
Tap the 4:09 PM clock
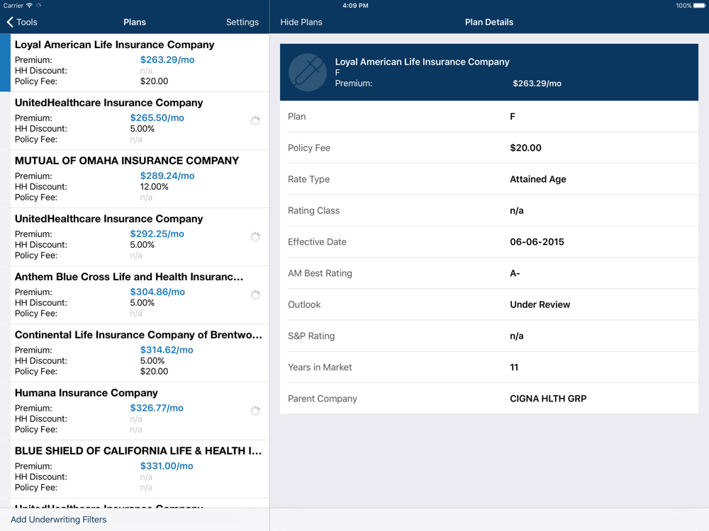(355, 6)
